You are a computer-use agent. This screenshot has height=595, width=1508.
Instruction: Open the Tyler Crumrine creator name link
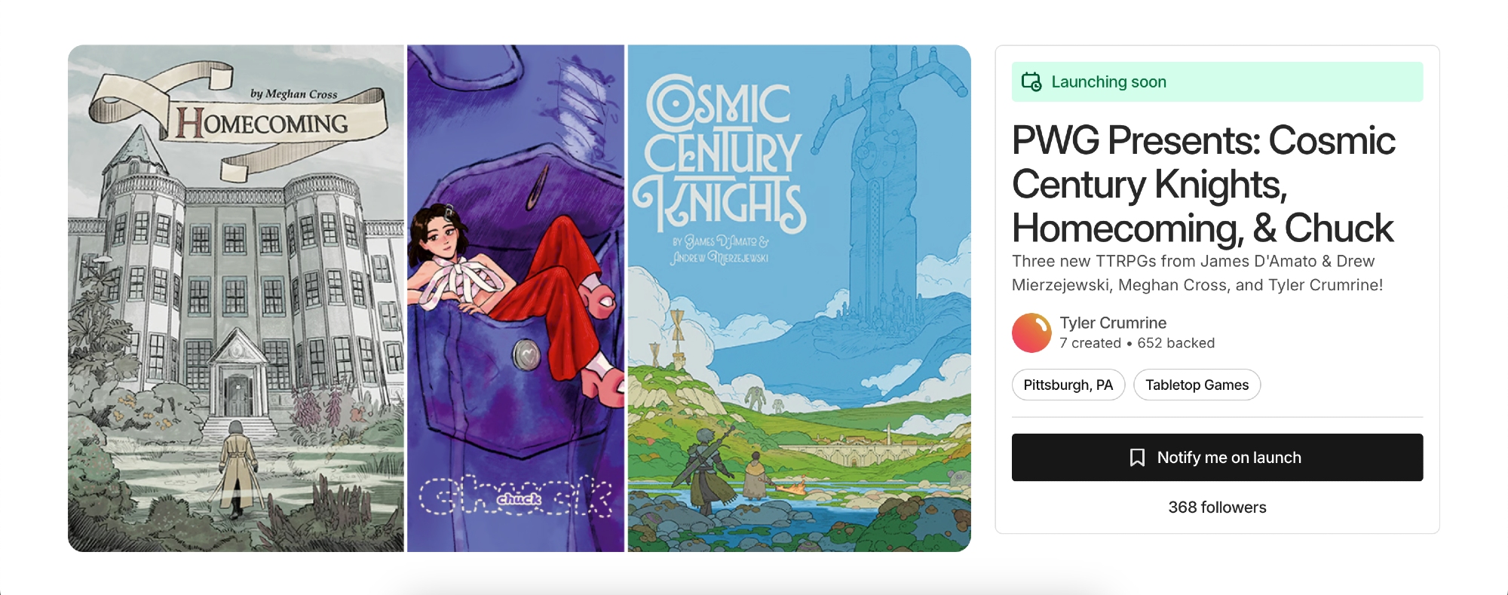(1113, 323)
